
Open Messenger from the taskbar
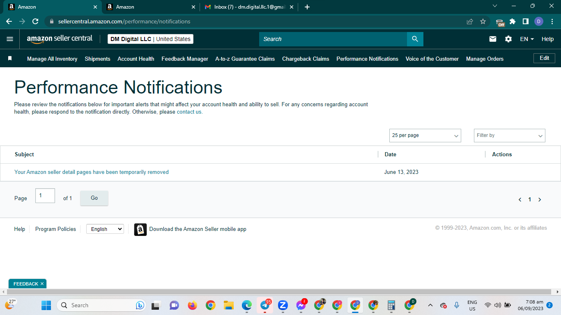pos(301,305)
